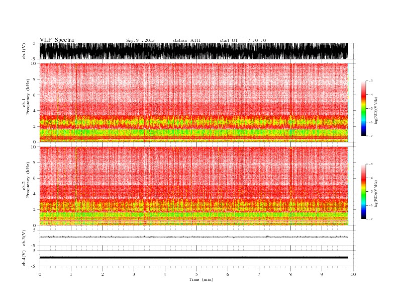Click the thick ch.4 voltage trace
Viewport: 398px width, 308px height.
click(194, 258)
